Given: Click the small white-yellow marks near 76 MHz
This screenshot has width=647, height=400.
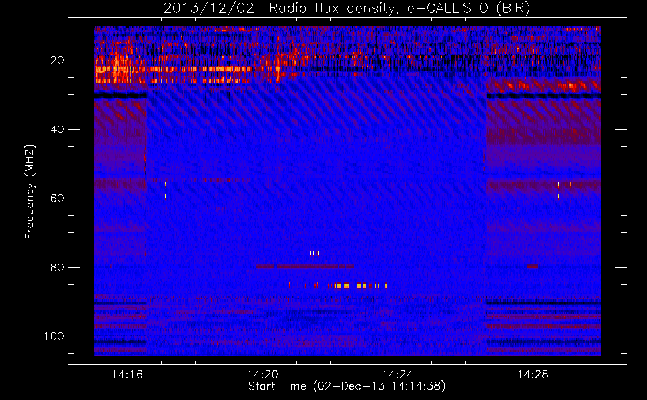Looking at the screenshot, I should pyautogui.click(x=314, y=253).
